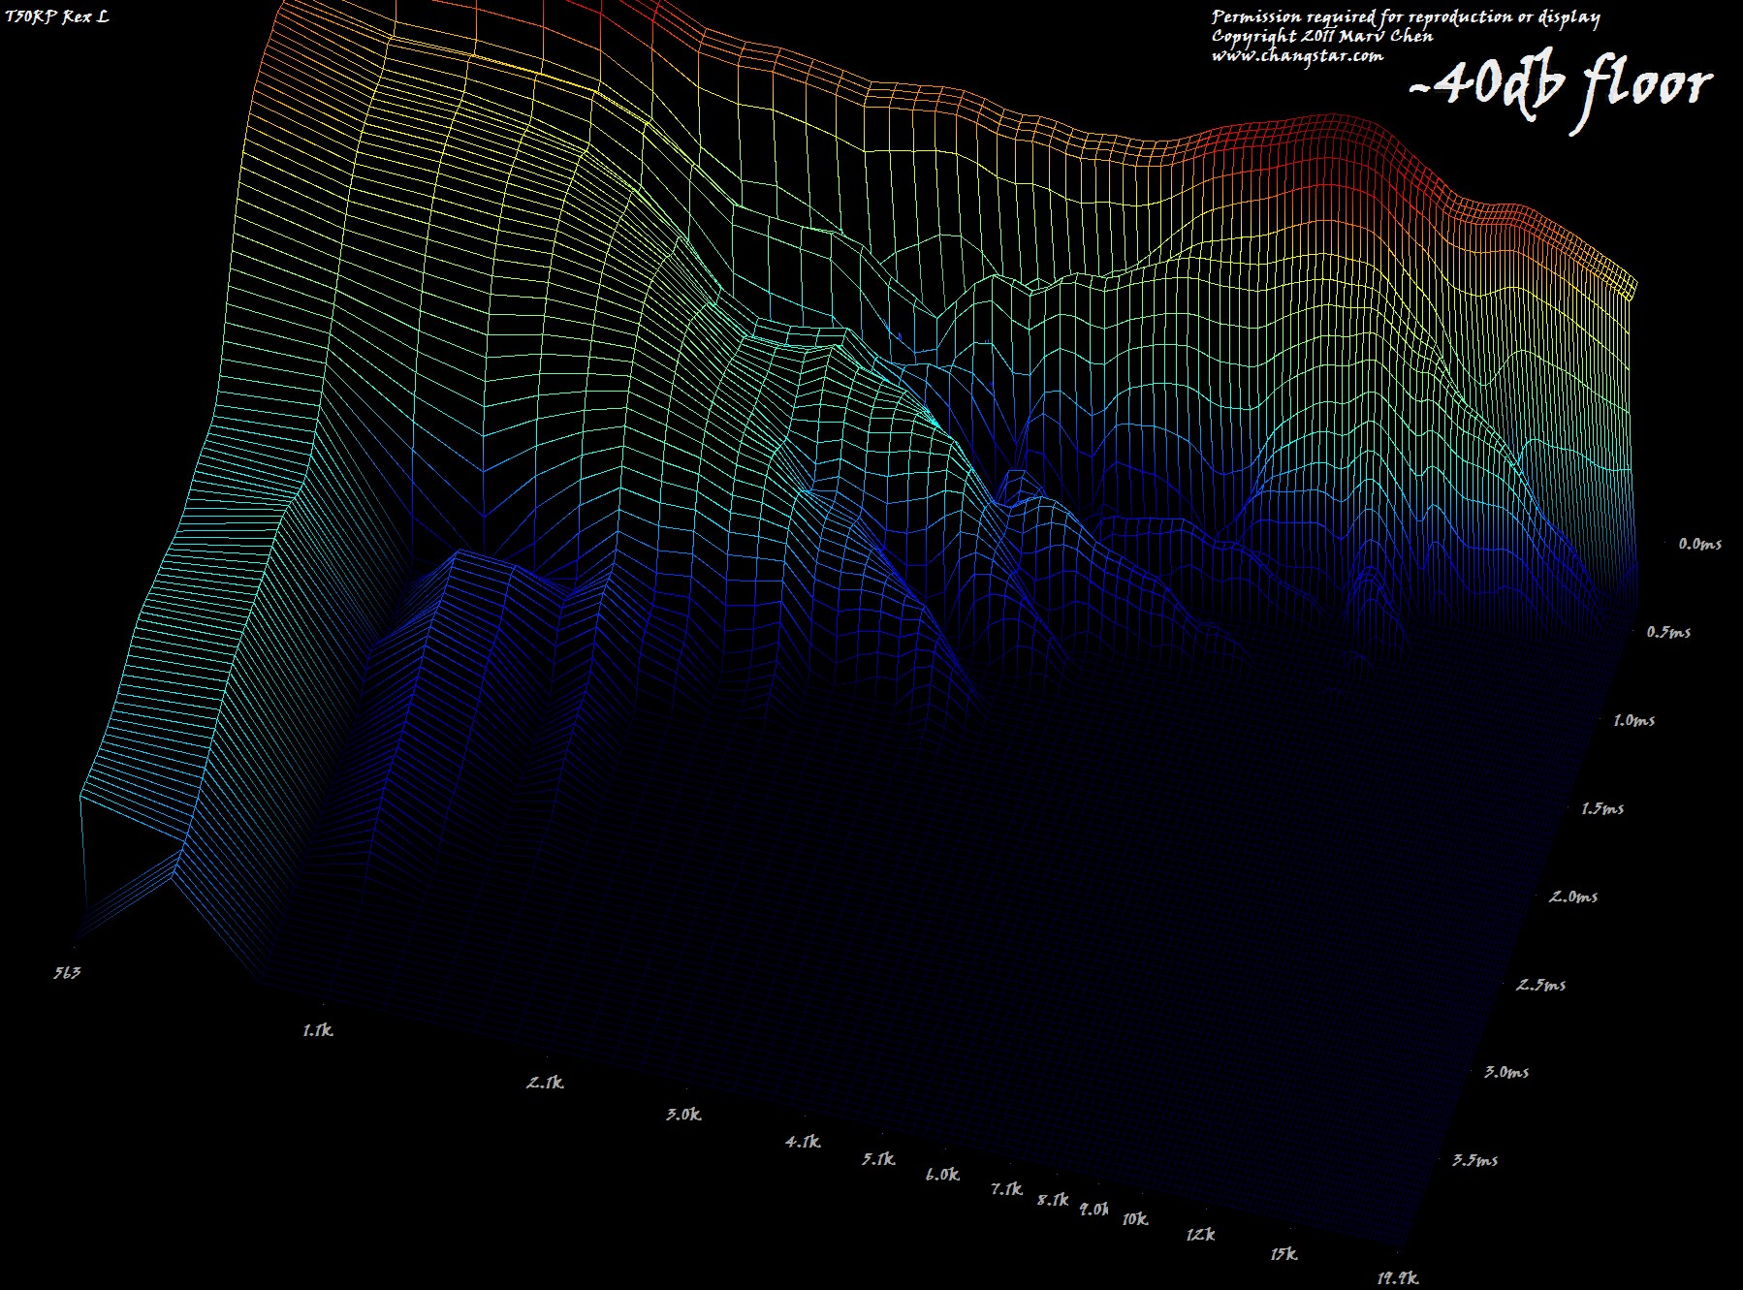Click the 10k frequency axis label
The image size is (1743, 1290).
point(1135,1219)
